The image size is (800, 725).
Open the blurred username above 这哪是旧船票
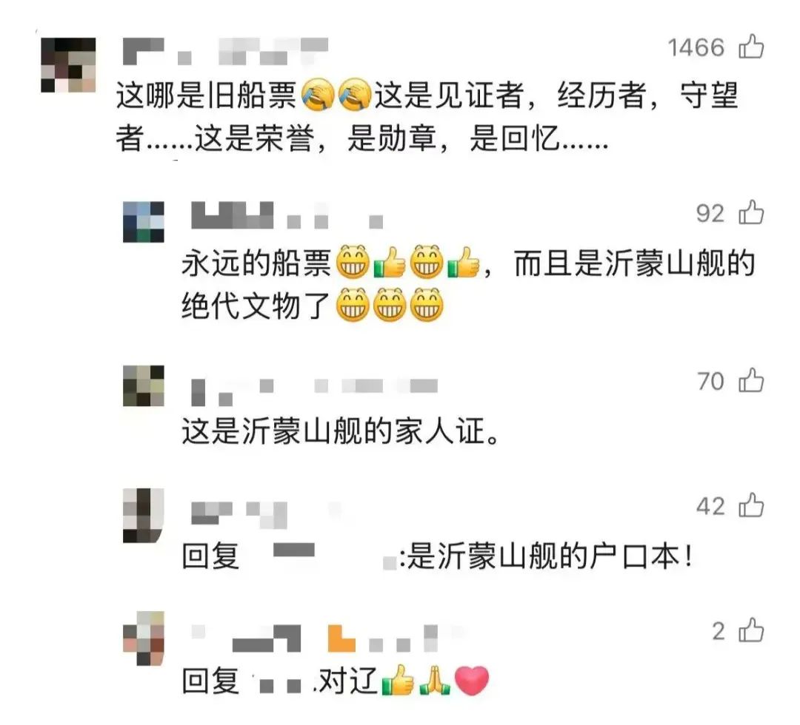coord(225,51)
